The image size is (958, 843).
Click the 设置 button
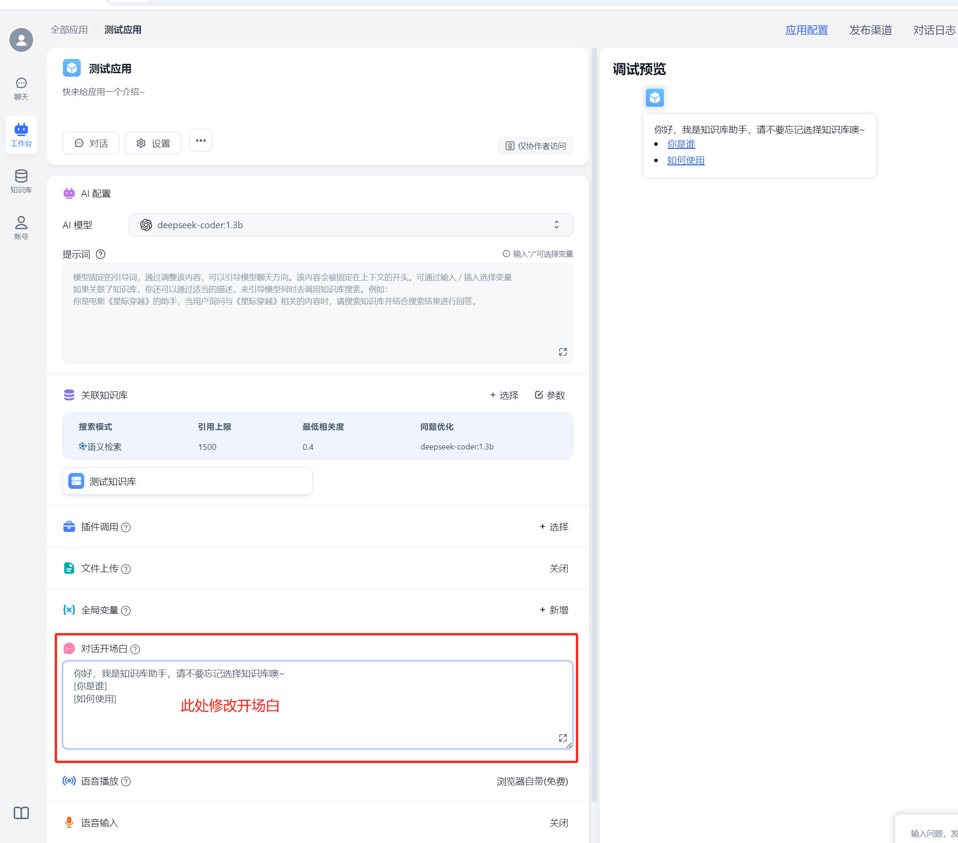(x=153, y=143)
